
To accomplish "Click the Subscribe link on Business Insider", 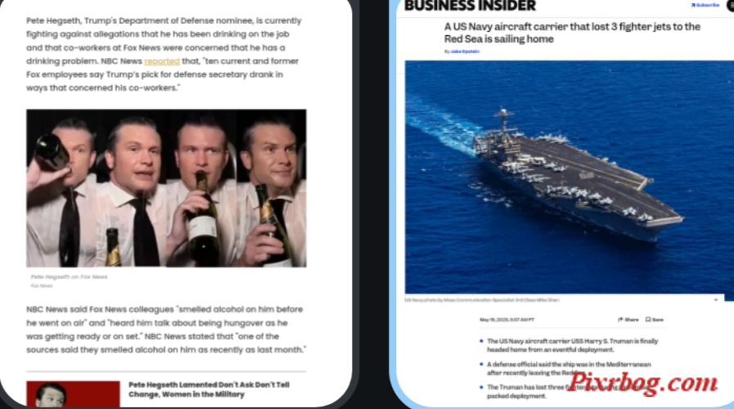I will click(x=705, y=5).
